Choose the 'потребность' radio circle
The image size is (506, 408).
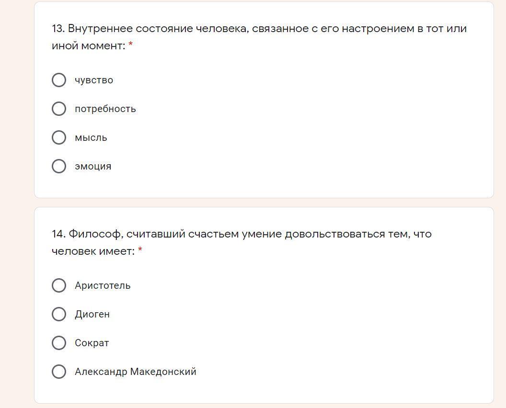click(x=59, y=109)
